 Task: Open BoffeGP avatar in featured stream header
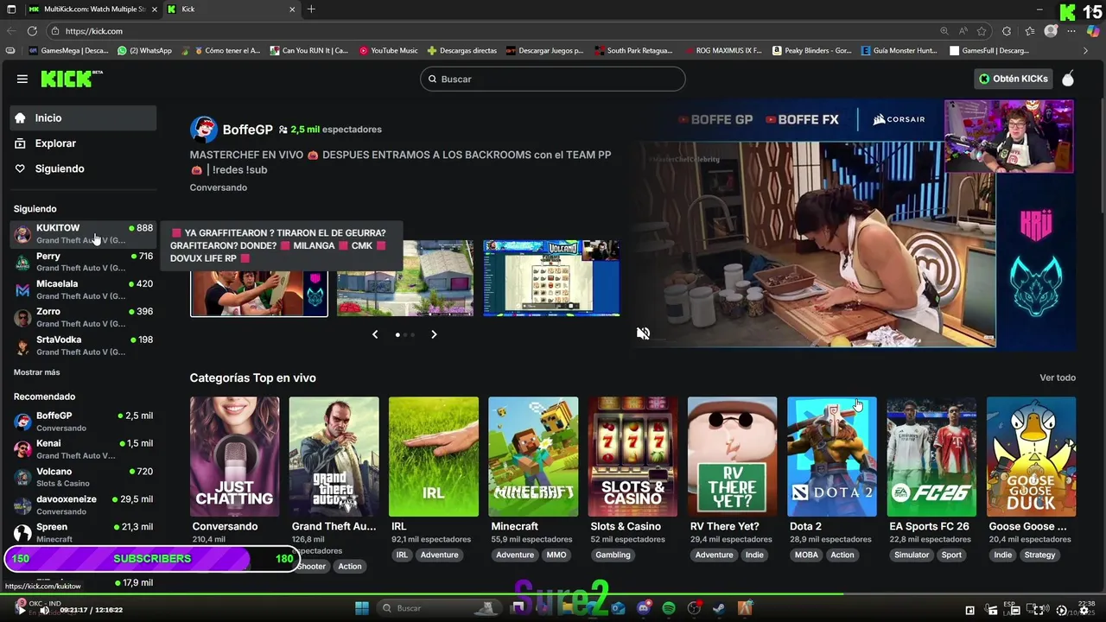click(203, 129)
